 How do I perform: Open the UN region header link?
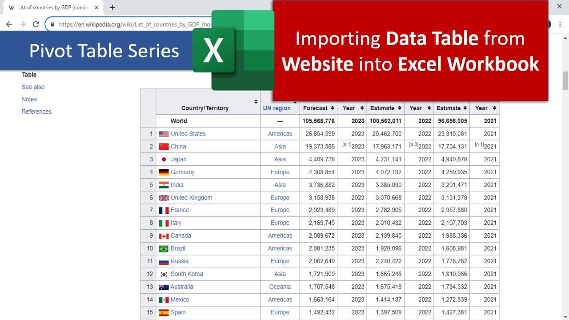coord(276,108)
